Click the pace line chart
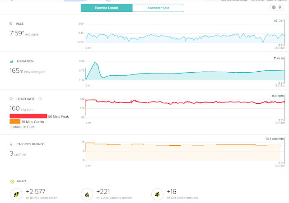 [x=185, y=38]
